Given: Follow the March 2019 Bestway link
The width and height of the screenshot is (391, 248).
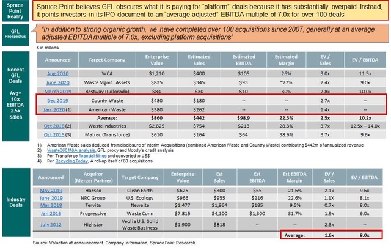Looking at the screenshot, I should pyautogui.click(x=57, y=91).
